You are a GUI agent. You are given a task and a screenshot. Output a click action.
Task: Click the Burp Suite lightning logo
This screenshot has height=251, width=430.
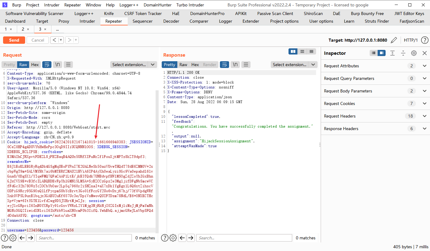[x=5, y=5]
